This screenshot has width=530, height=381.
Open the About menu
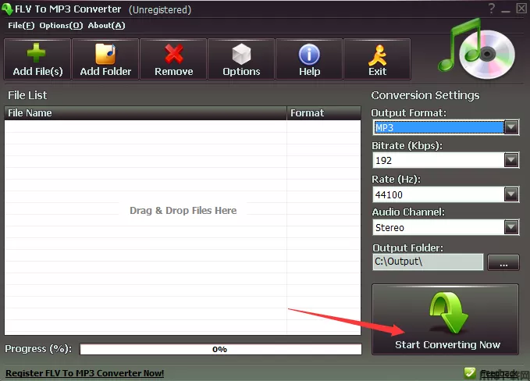coord(106,25)
